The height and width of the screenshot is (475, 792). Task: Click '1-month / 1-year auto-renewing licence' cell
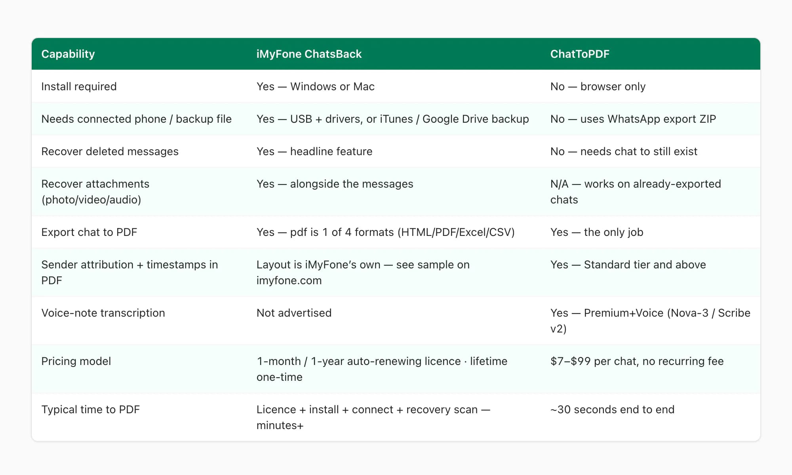pos(382,369)
